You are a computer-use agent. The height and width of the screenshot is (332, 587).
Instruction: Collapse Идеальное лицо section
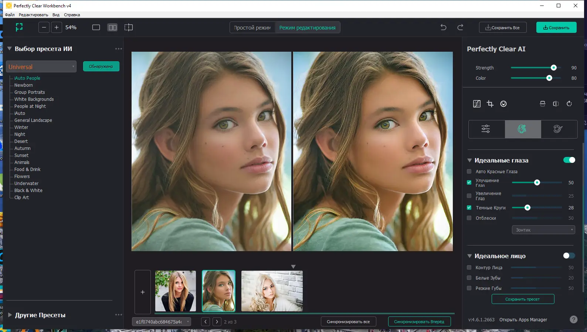pyautogui.click(x=469, y=256)
